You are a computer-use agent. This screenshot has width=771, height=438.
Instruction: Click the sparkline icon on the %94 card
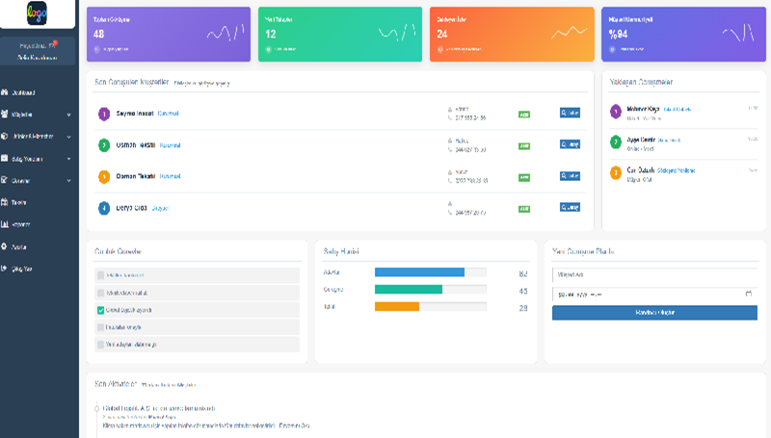coord(738,33)
